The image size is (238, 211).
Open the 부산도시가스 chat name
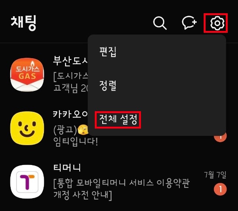click(70, 61)
